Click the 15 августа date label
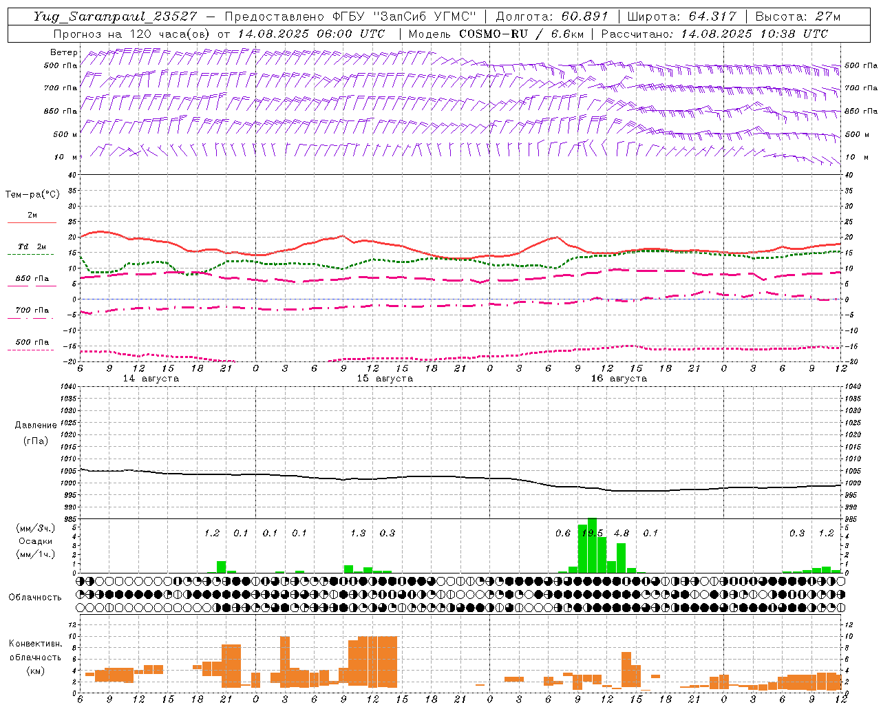Viewport: 881px width, 705px height. coord(385,379)
